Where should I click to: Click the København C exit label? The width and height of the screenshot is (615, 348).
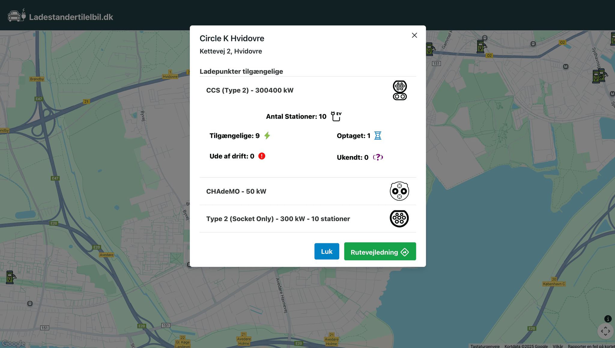coord(554,284)
